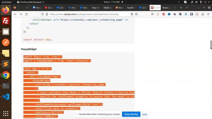Open Sticky Notes from dock
The height and width of the screenshot is (119, 212).
point(6,53)
